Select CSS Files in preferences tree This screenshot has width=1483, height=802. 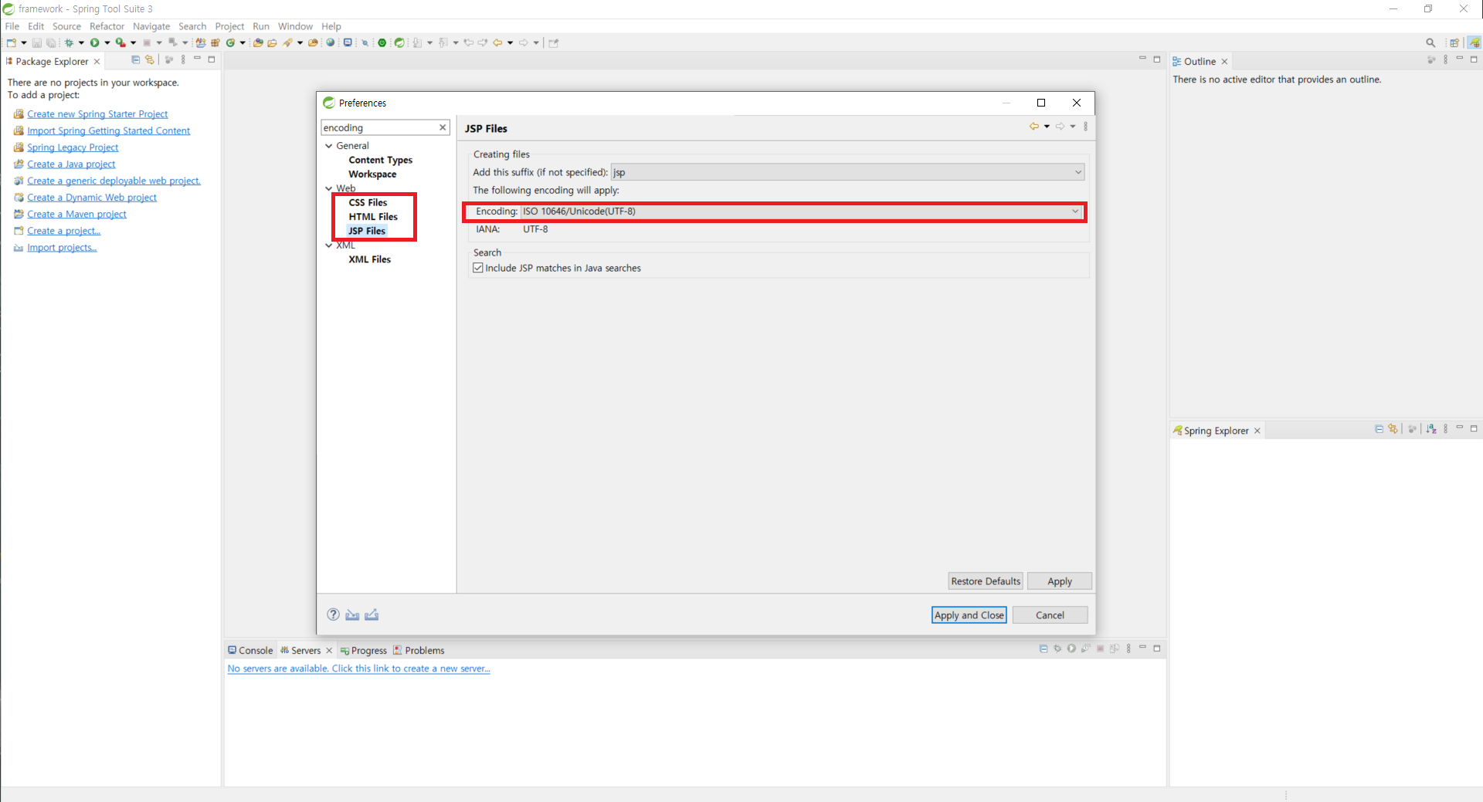tap(368, 202)
